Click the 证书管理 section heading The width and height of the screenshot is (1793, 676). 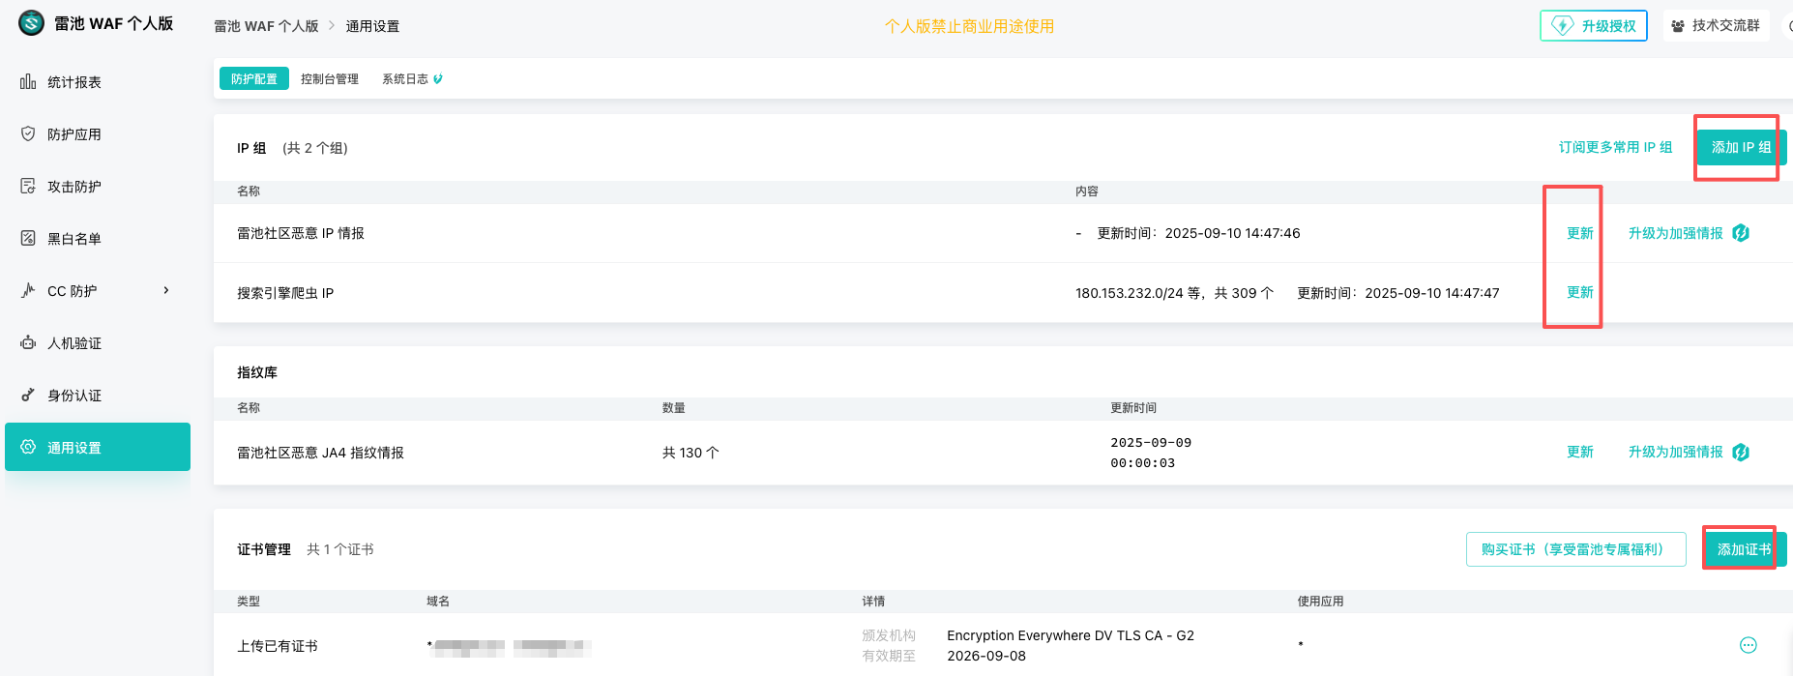pyautogui.click(x=264, y=549)
